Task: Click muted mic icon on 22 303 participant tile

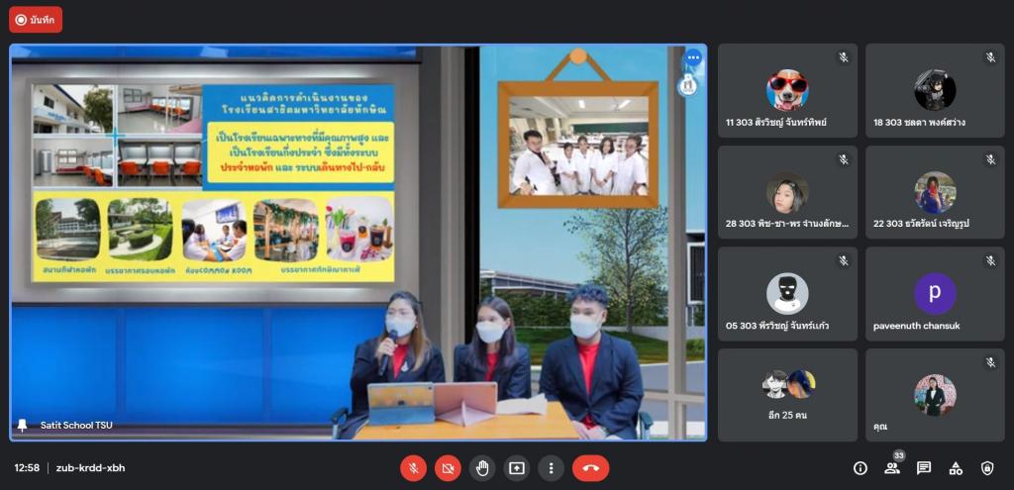Action: click(990, 159)
